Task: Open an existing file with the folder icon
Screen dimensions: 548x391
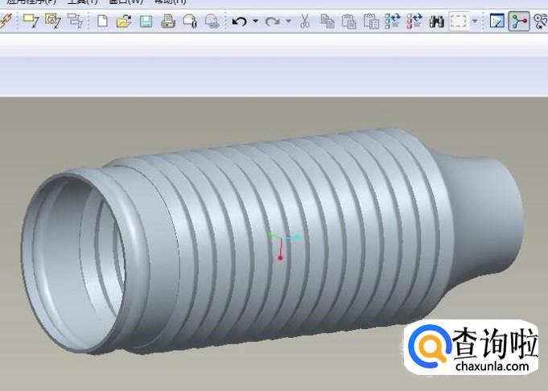Action: pos(123,22)
